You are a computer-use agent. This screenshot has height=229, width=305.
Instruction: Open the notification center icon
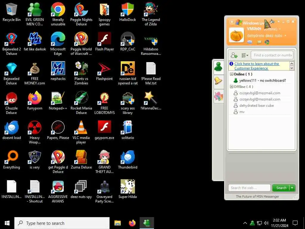pyautogui.click(x=295, y=223)
